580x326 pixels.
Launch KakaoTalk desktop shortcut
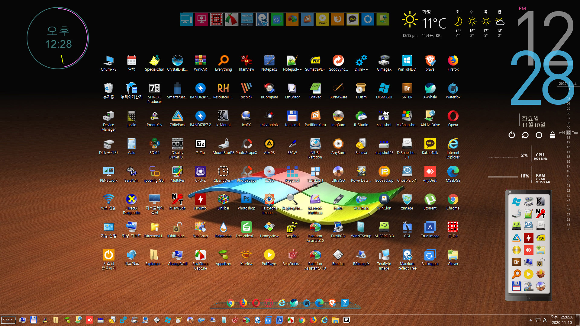430,146
